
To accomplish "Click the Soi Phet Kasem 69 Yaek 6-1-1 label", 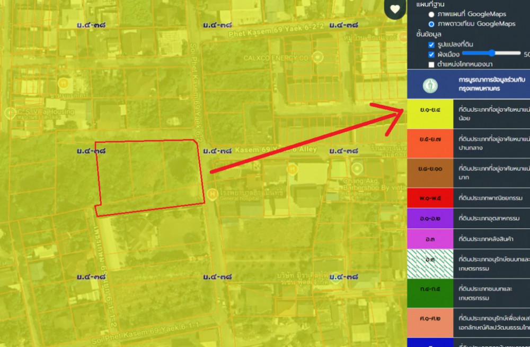I will [x=145, y=333].
